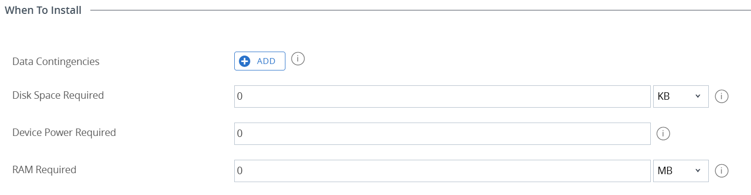Click the blue plus icon in ADD button
751x195 pixels.
click(245, 61)
